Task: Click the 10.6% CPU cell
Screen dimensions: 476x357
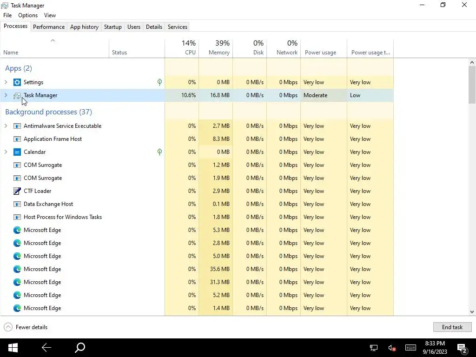Action: [182, 95]
